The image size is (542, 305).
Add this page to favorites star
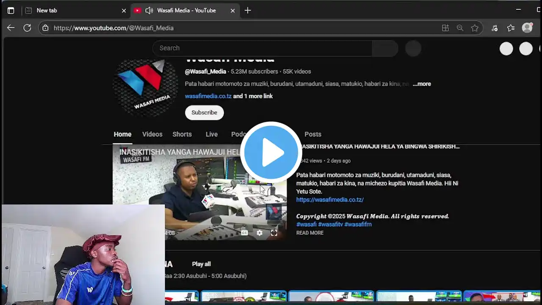coord(475,28)
